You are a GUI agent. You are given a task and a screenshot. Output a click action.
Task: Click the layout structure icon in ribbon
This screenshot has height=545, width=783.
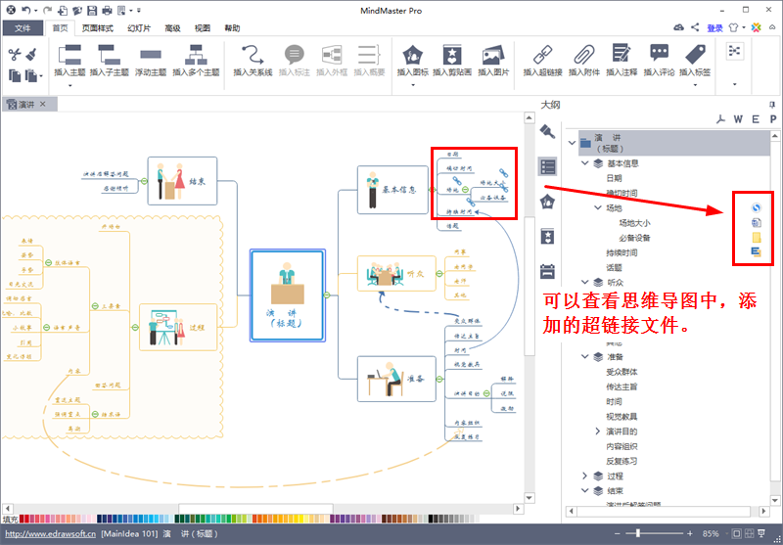(x=734, y=51)
